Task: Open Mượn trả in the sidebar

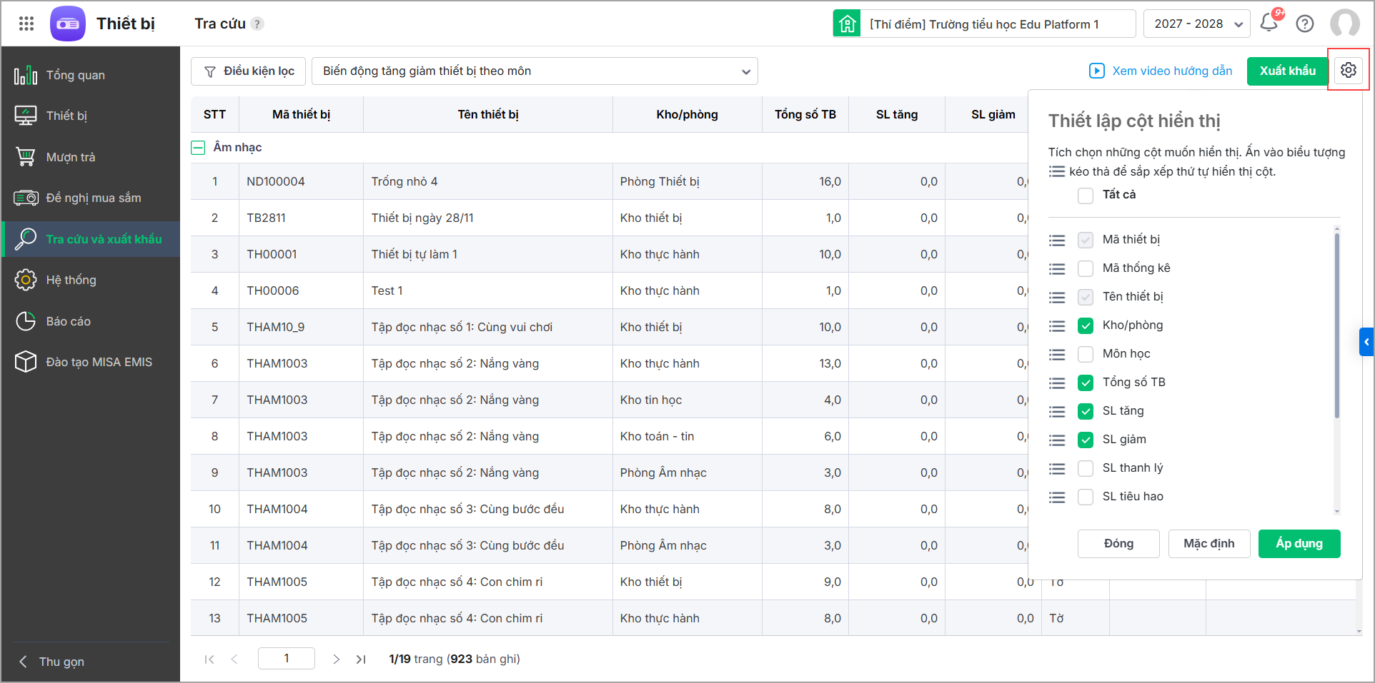Action: pos(71,157)
